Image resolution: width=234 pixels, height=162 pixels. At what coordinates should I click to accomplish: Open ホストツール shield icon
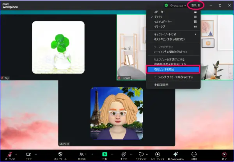[x=60, y=154]
